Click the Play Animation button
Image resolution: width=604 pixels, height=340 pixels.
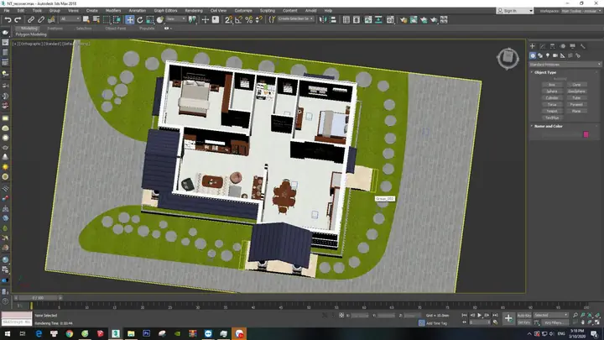click(479, 315)
